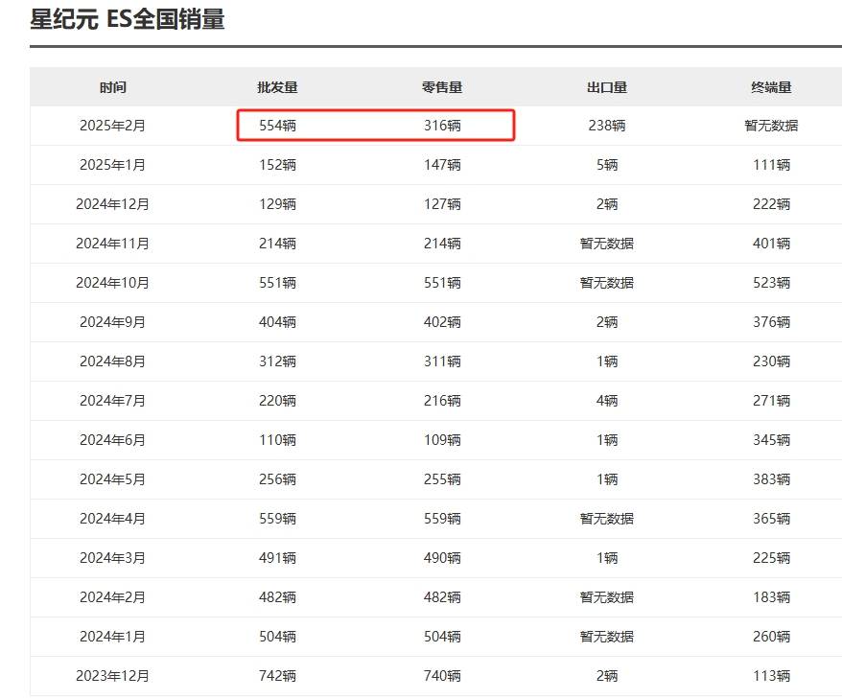The width and height of the screenshot is (842, 699).
Task: Click the 311辆 retail value
Action: (x=442, y=361)
